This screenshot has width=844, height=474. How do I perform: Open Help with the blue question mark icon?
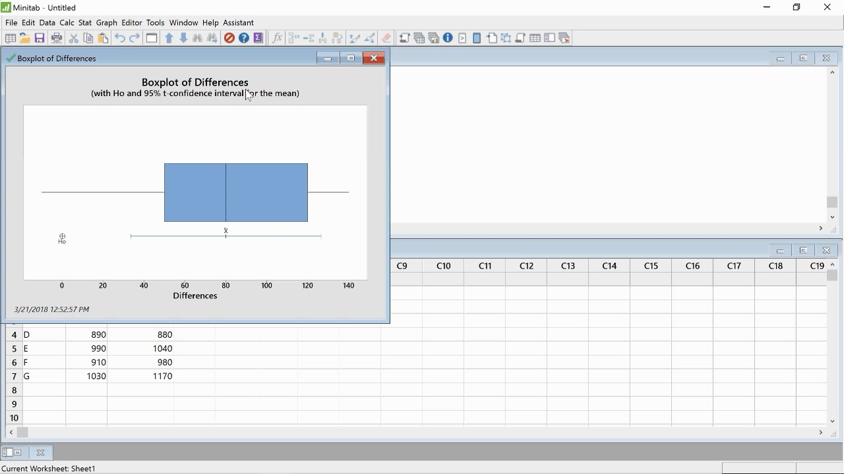244,38
